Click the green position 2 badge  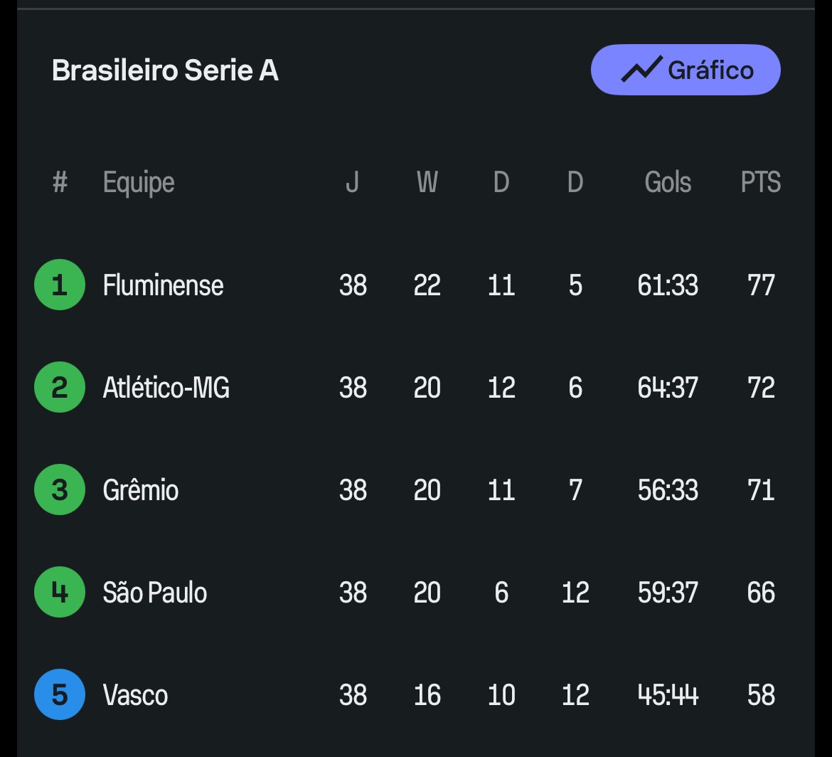coord(60,387)
